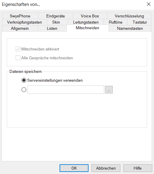Toggle the Mitschneiden aktiviert checkbox
154x174 pixels.
18,49
